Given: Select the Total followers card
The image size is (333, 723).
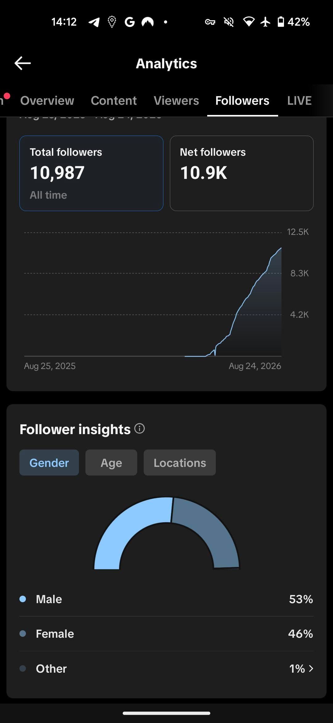Looking at the screenshot, I should tap(91, 173).
